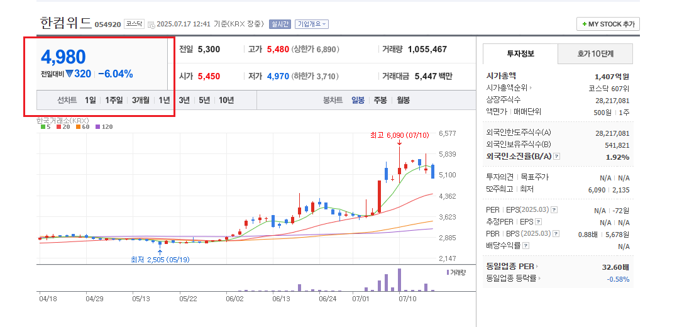This screenshot has width=699, height=327.
Task: Click help icon next to PER EPS(2025.03)
Action: [x=554, y=209]
